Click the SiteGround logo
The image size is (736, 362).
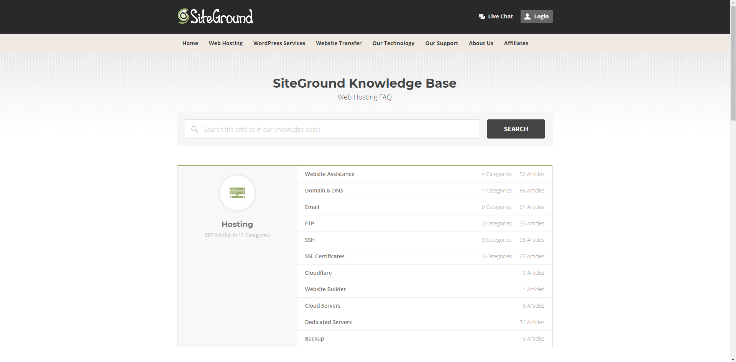point(215,16)
